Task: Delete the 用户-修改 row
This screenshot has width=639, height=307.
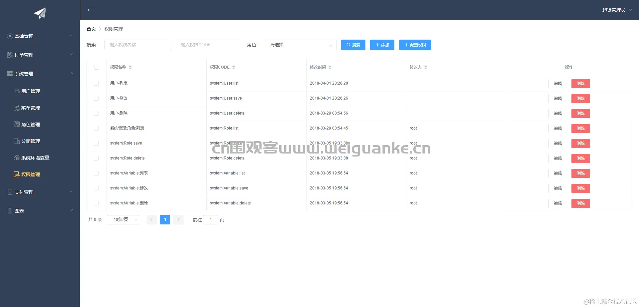Action: pyautogui.click(x=580, y=99)
